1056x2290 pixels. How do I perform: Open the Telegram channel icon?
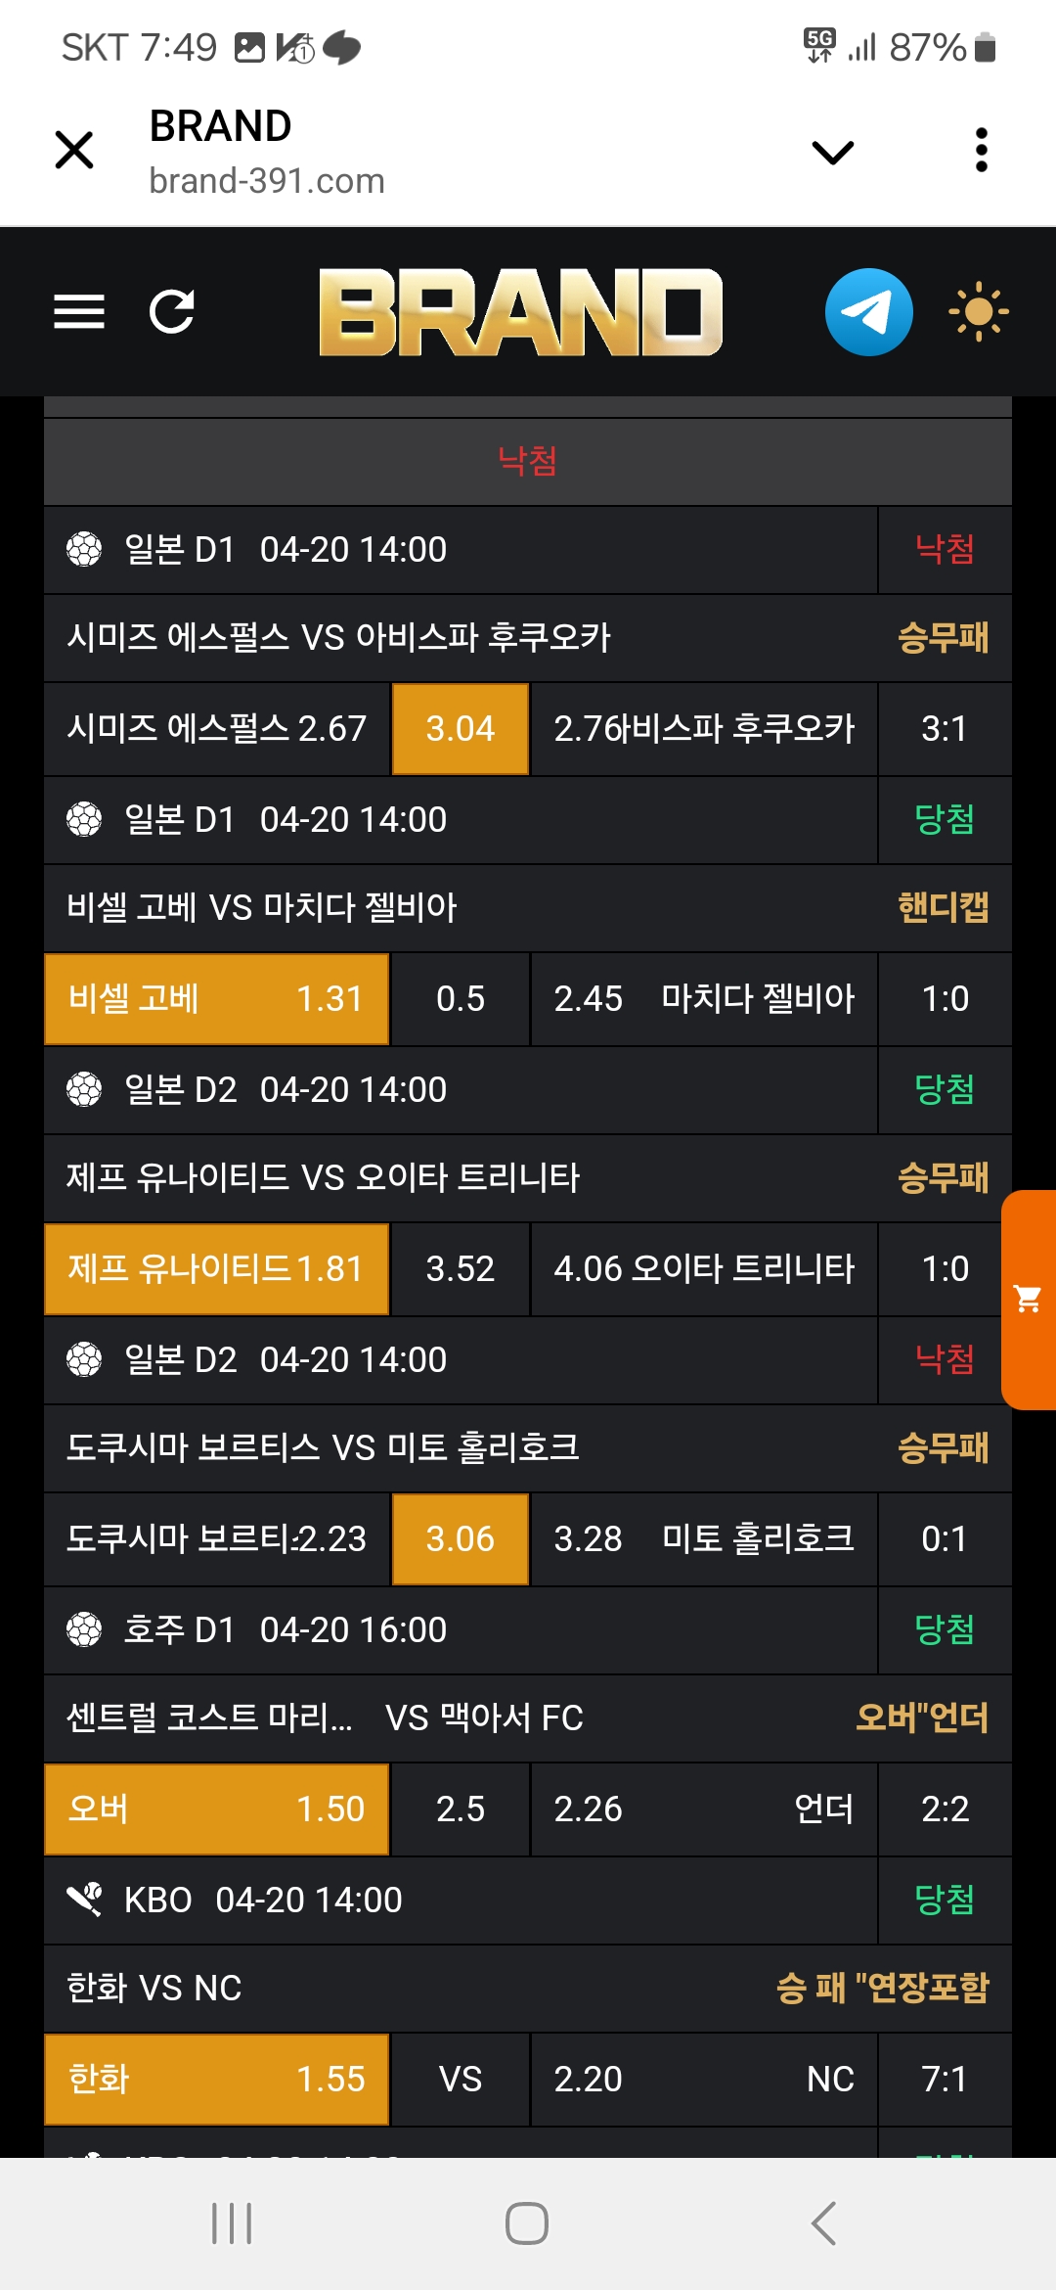coord(868,312)
